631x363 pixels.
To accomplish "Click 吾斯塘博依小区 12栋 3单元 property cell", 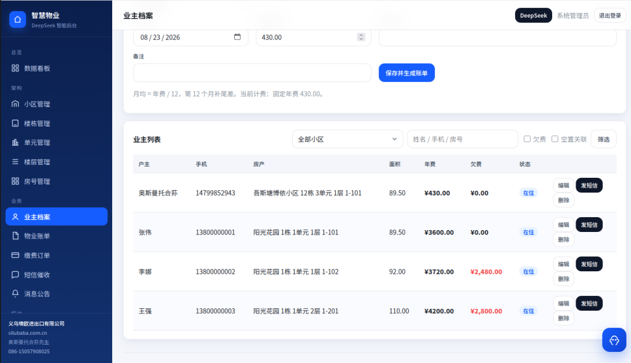I will tap(307, 193).
